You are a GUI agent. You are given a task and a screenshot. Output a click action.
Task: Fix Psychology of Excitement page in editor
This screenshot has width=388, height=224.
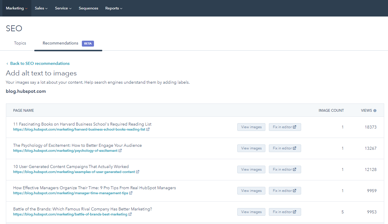(285, 148)
